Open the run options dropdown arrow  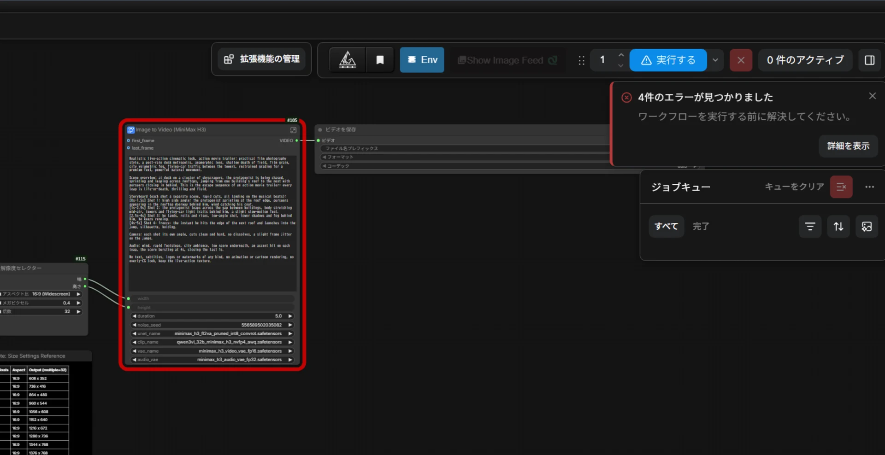pos(715,60)
